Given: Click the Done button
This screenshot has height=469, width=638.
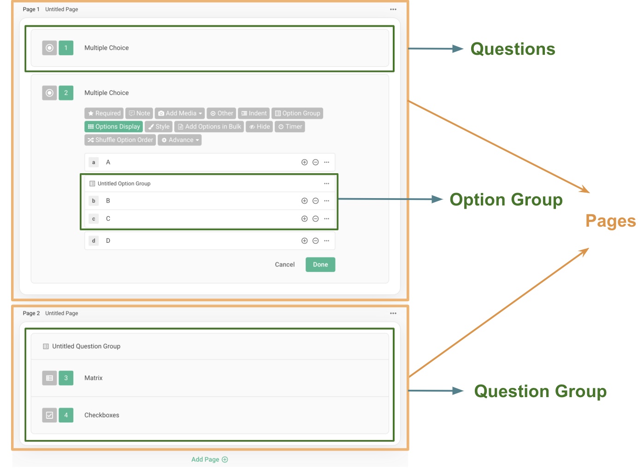Looking at the screenshot, I should (x=320, y=264).
